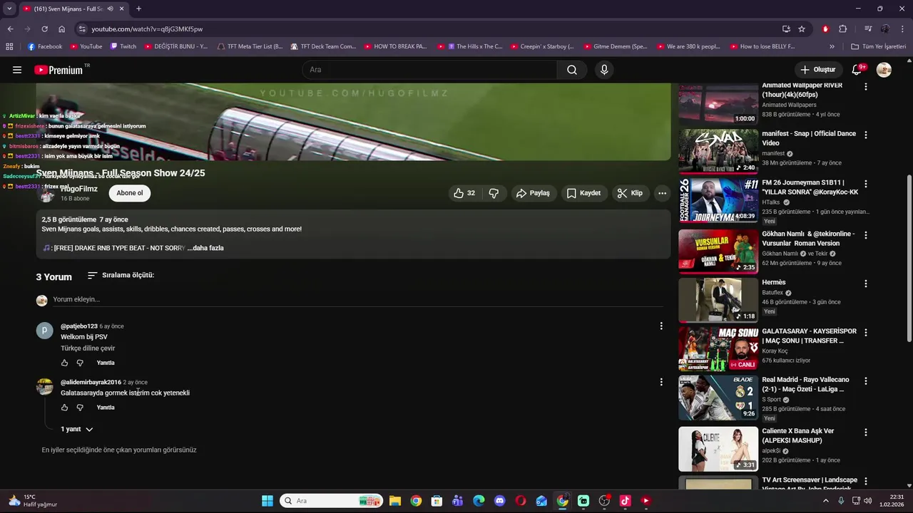
Task: Open the TFT Meta Tier List bookmark
Action: tap(249, 46)
